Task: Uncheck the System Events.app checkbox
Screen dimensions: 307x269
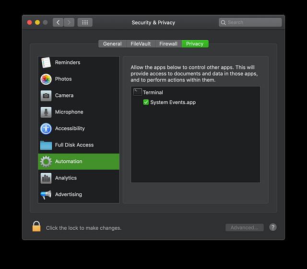Action: tap(146, 102)
